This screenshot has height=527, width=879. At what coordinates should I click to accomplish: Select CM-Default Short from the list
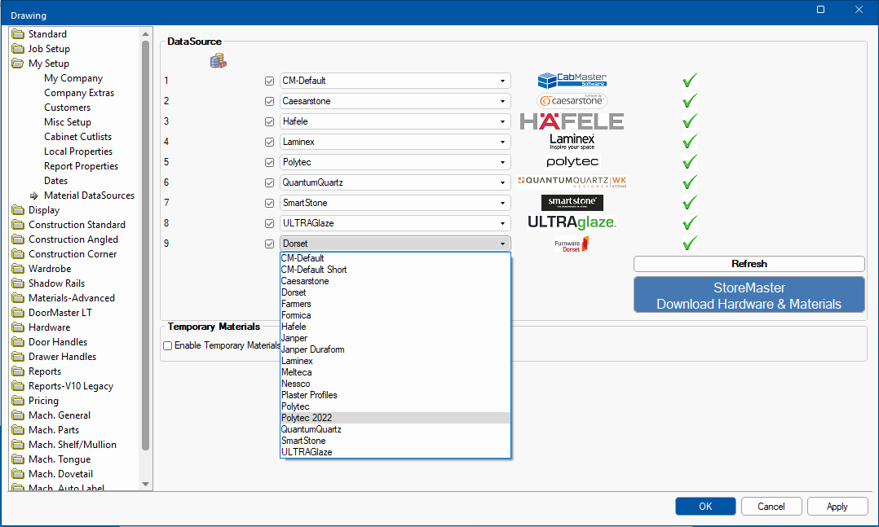(x=395, y=270)
